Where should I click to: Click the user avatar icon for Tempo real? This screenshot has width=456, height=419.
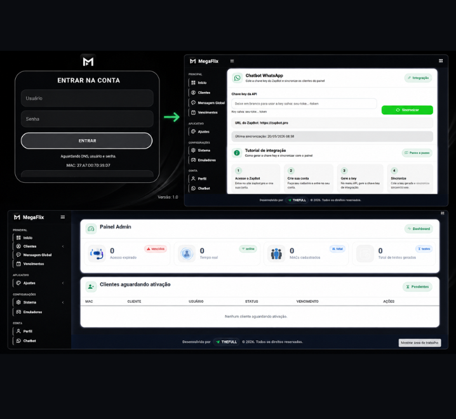[187, 253]
